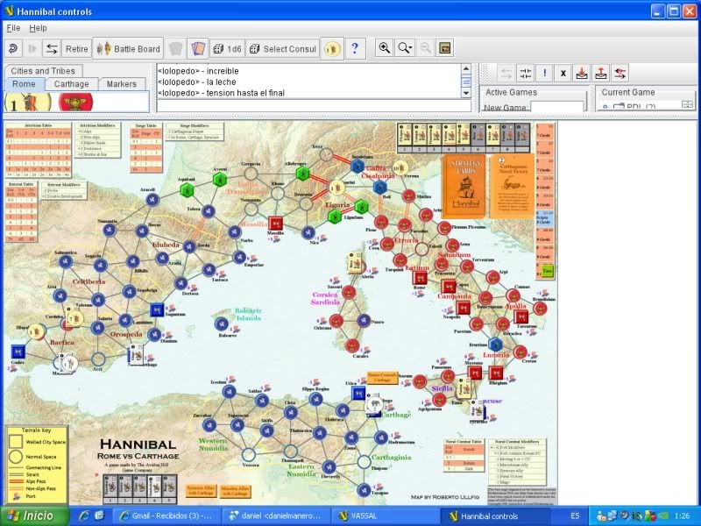Switch to the Rome tab

(x=24, y=83)
